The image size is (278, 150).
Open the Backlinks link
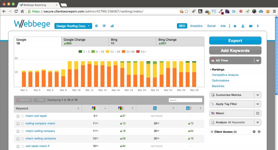(218, 86)
